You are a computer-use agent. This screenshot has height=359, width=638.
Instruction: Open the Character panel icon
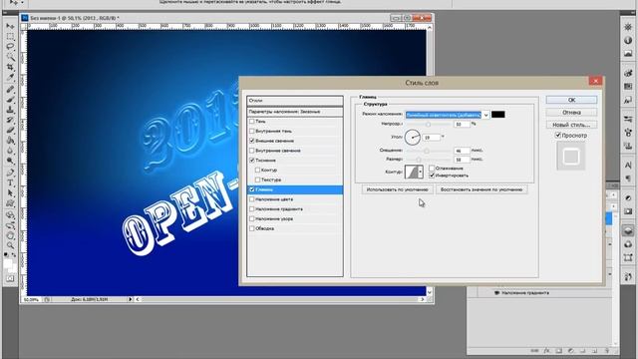pos(628,166)
